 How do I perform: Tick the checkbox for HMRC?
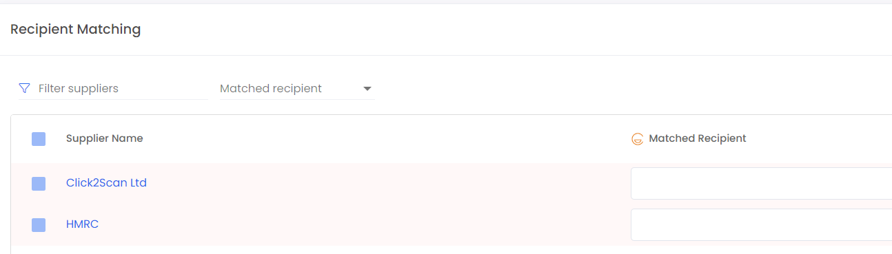point(39,225)
